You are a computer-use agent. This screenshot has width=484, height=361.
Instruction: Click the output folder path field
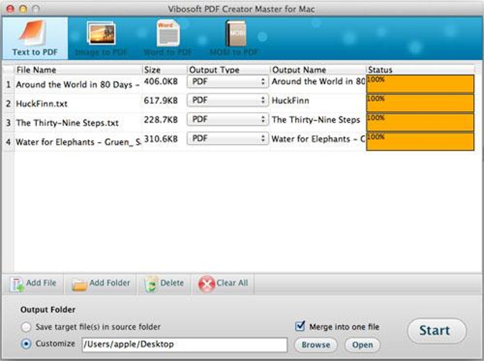pyautogui.click(x=185, y=345)
